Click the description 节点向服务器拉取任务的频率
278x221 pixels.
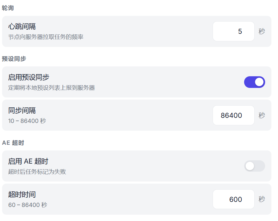46,37
